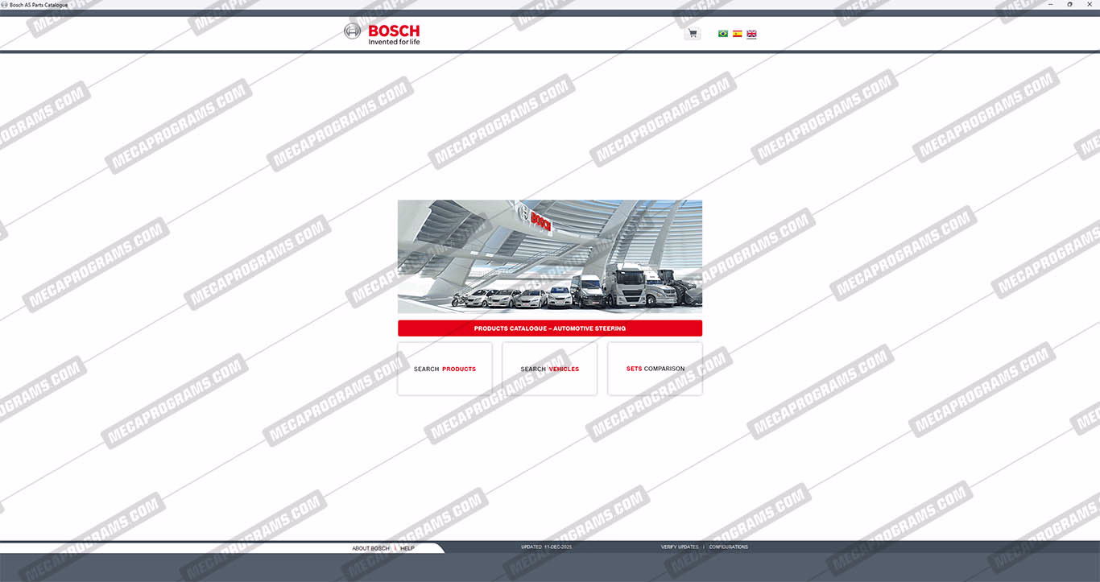Open the Search Vehicles tile

(550, 369)
